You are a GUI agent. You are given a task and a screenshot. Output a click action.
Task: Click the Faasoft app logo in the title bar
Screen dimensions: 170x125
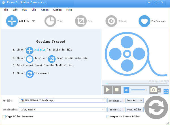3,3
